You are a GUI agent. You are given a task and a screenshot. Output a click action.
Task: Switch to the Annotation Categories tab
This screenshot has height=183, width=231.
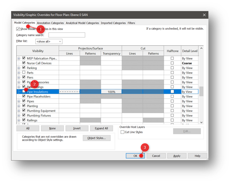click(x=50, y=23)
